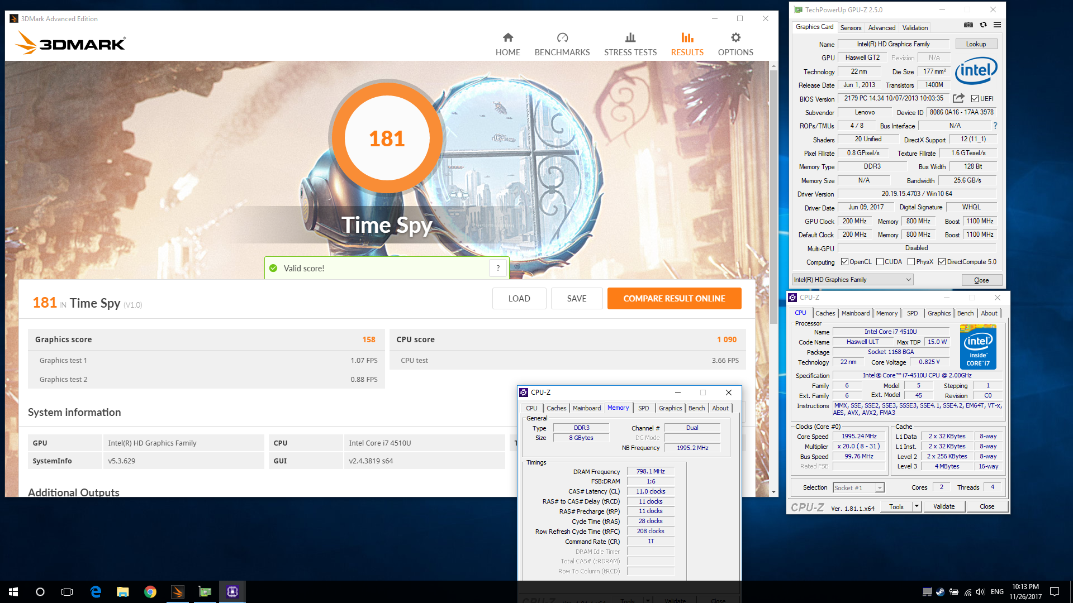The height and width of the screenshot is (603, 1073).
Task: Launch Microsoft Edge from taskbar
Action: [x=96, y=592]
